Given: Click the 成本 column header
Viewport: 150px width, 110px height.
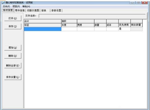Looking at the screenshot, I should [x=112, y=25].
